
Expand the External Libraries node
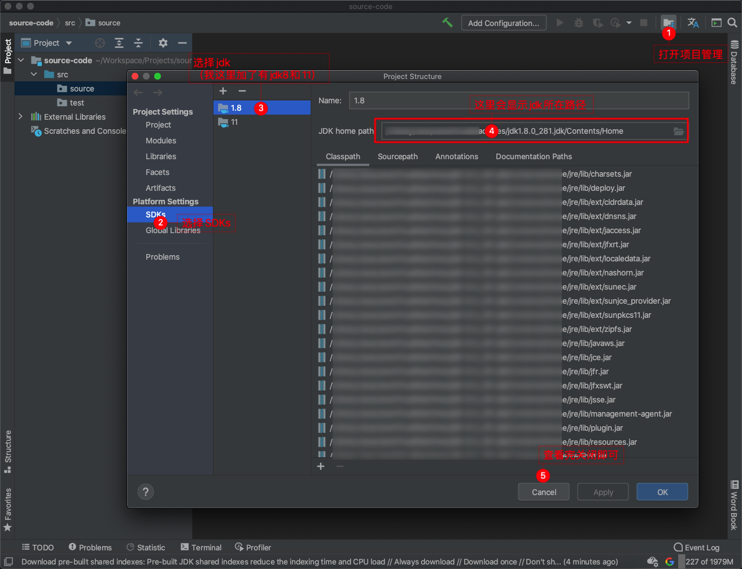tap(21, 117)
